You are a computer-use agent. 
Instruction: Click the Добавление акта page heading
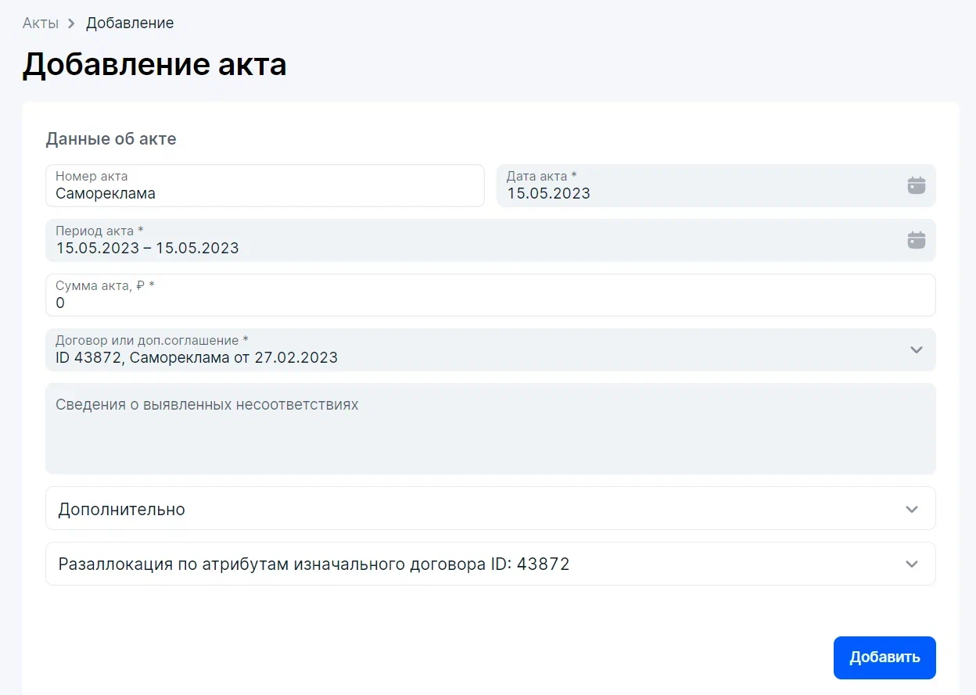[154, 65]
